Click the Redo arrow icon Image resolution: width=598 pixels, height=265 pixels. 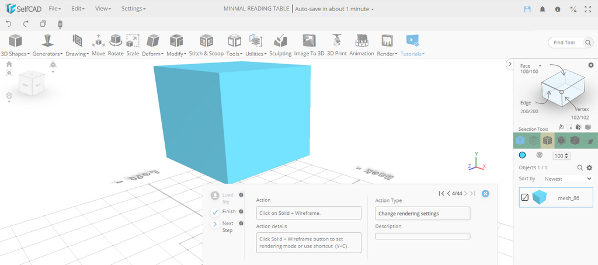26,24
